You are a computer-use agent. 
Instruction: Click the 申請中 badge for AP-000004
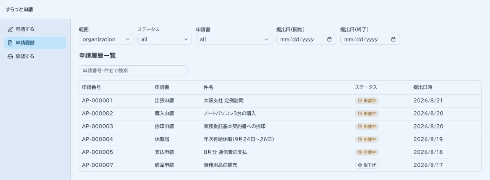coord(367,140)
